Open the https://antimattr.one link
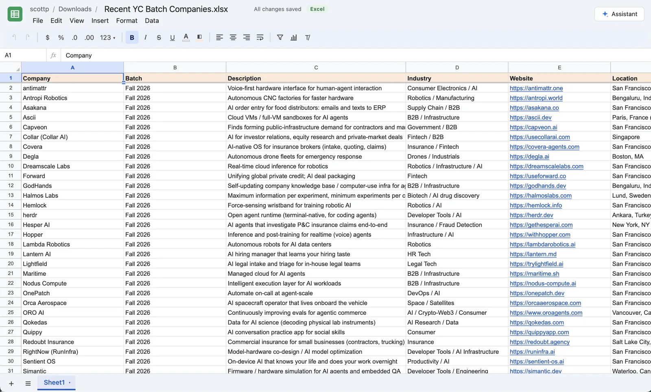This screenshot has width=651, height=392. (536, 88)
